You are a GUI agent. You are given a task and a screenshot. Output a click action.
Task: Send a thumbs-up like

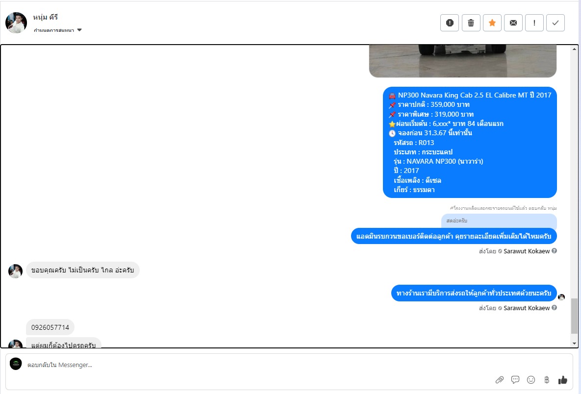(x=562, y=380)
